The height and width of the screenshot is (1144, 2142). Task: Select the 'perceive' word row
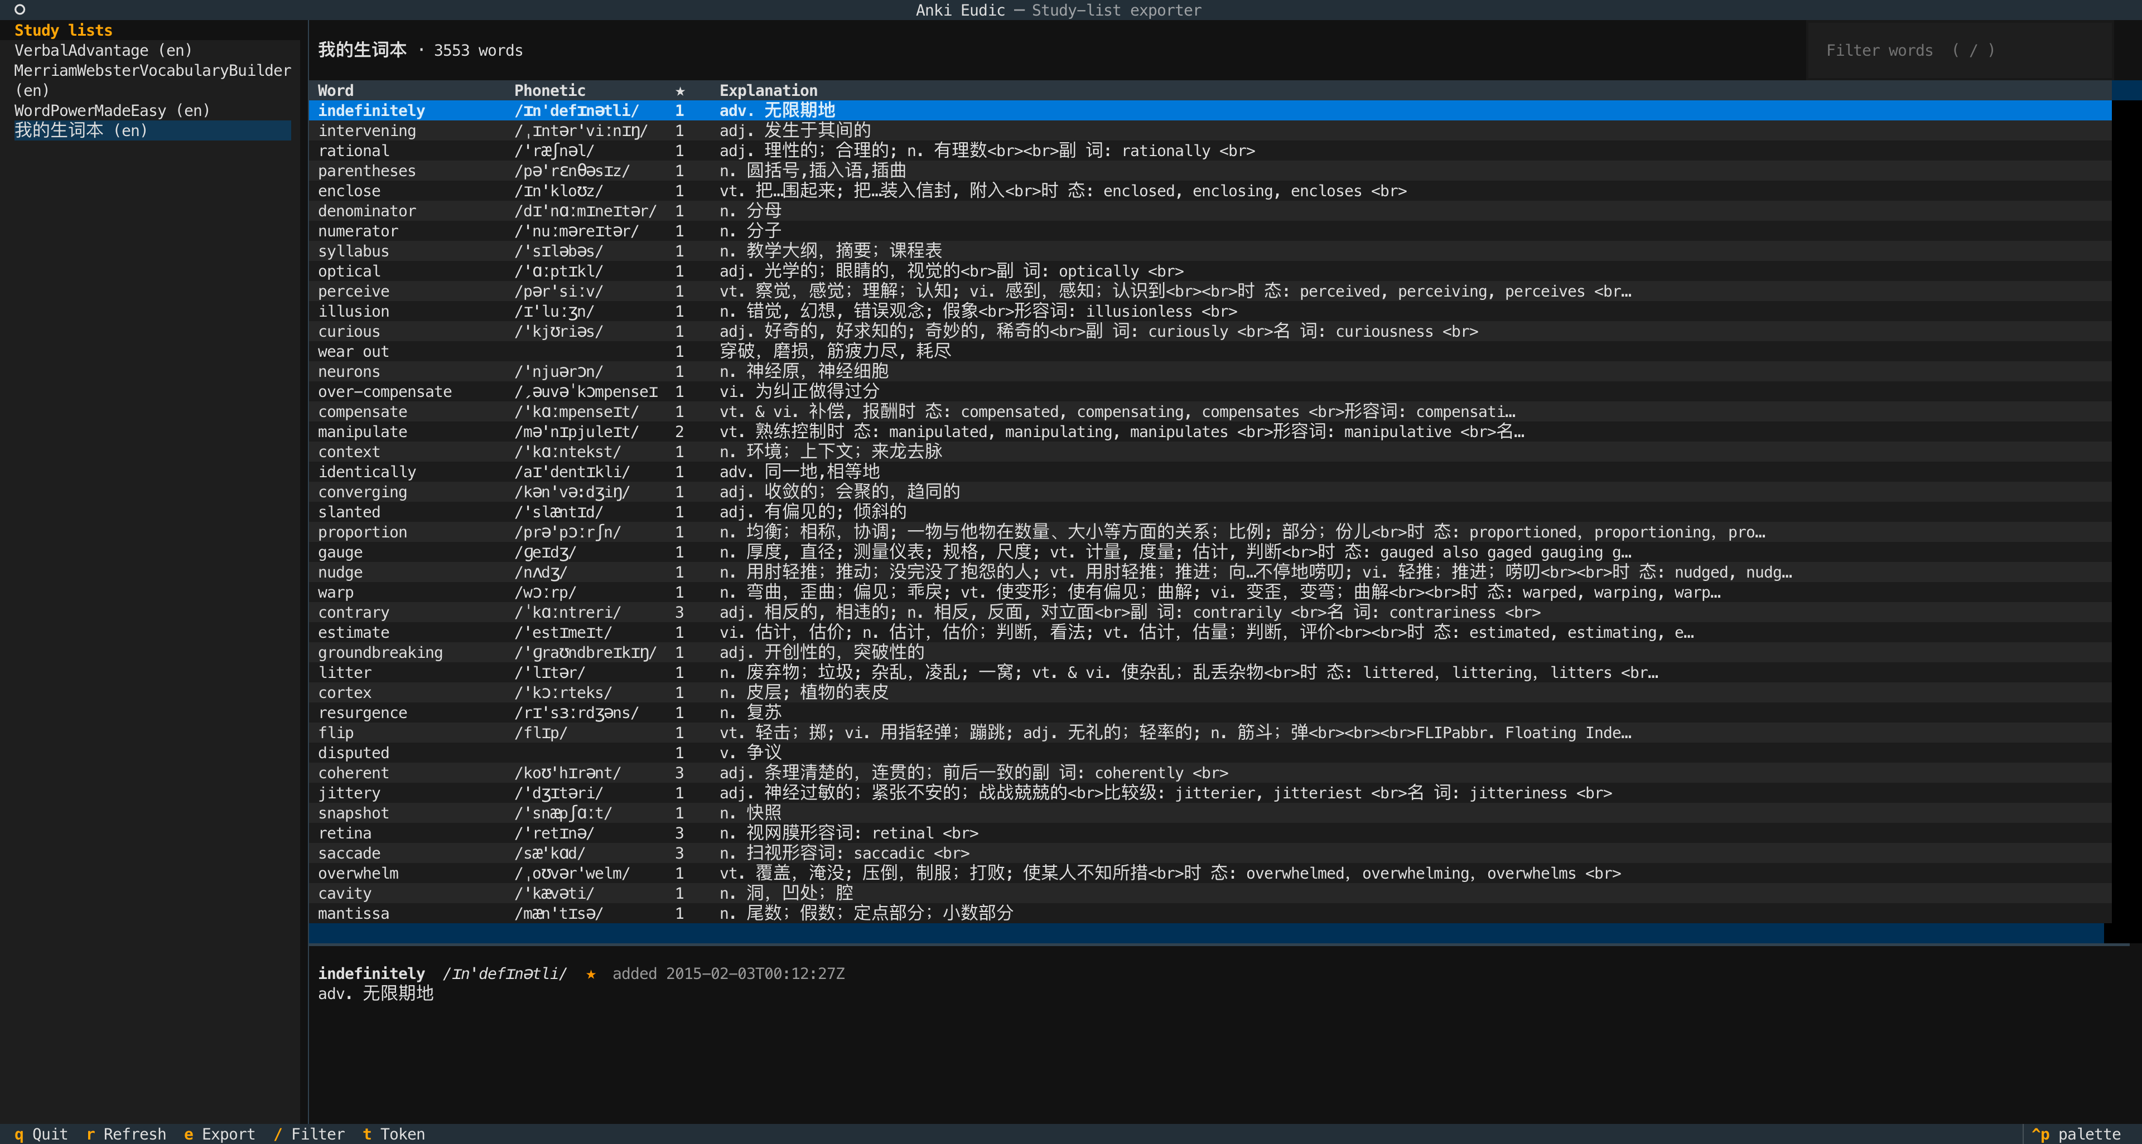click(1210, 291)
